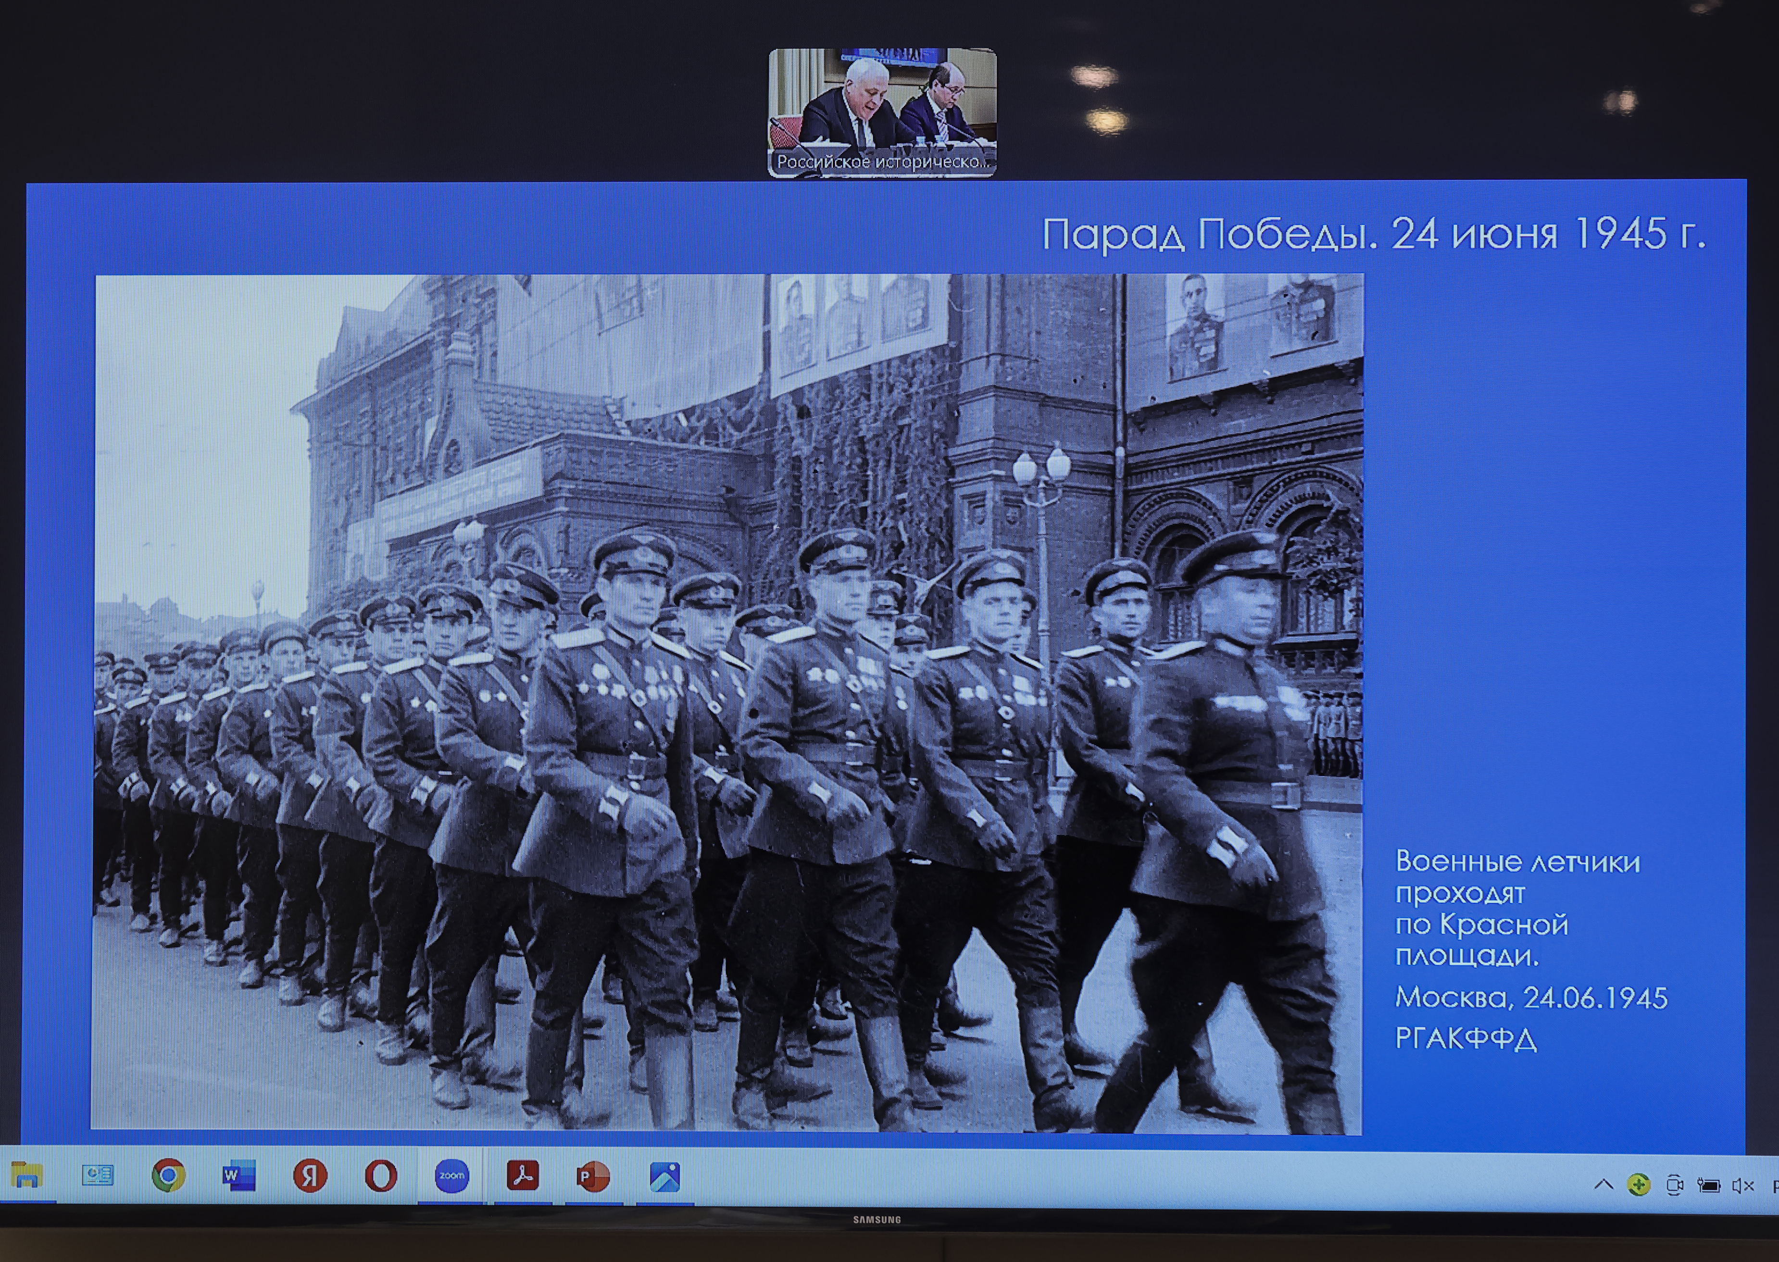Click the Zoom speaker video thumbnail

point(882,101)
